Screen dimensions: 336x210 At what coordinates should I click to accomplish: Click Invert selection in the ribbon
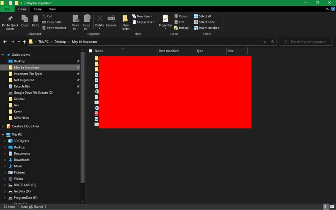coord(207,28)
